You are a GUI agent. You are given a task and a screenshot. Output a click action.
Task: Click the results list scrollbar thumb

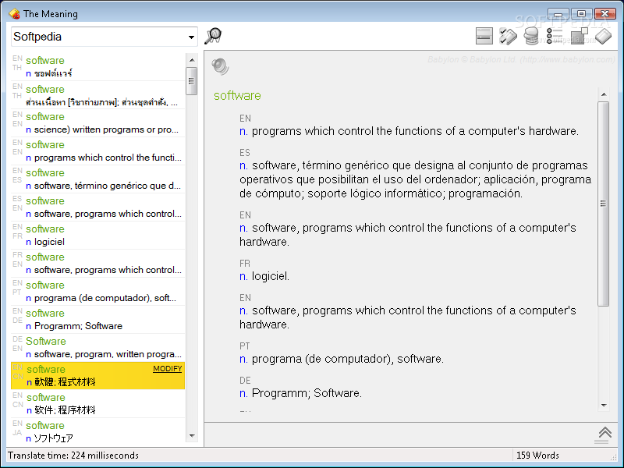click(191, 81)
